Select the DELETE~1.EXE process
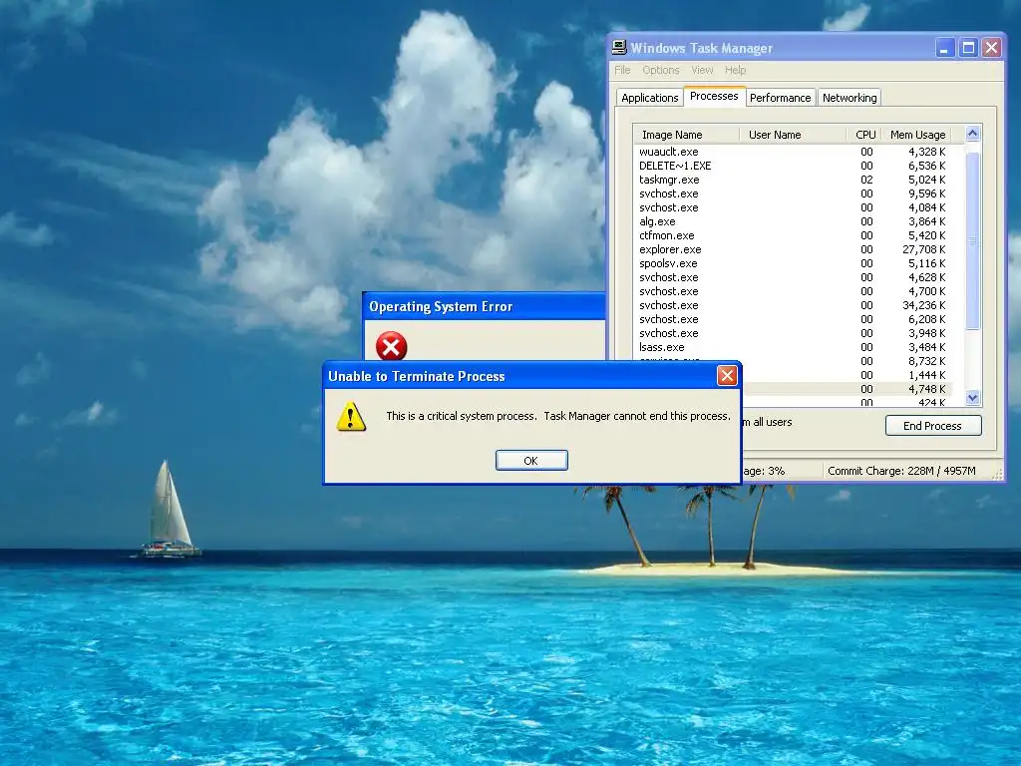The image size is (1021, 766). click(793, 166)
